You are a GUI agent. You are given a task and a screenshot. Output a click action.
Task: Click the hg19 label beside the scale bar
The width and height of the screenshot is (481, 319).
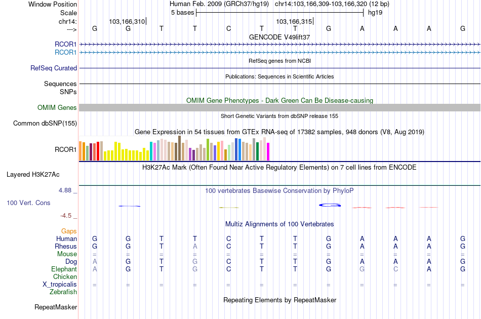(x=375, y=13)
